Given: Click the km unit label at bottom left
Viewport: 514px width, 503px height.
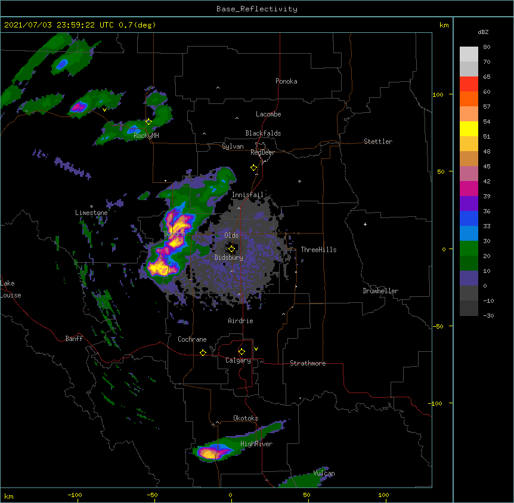Looking at the screenshot, I should pos(9,496).
